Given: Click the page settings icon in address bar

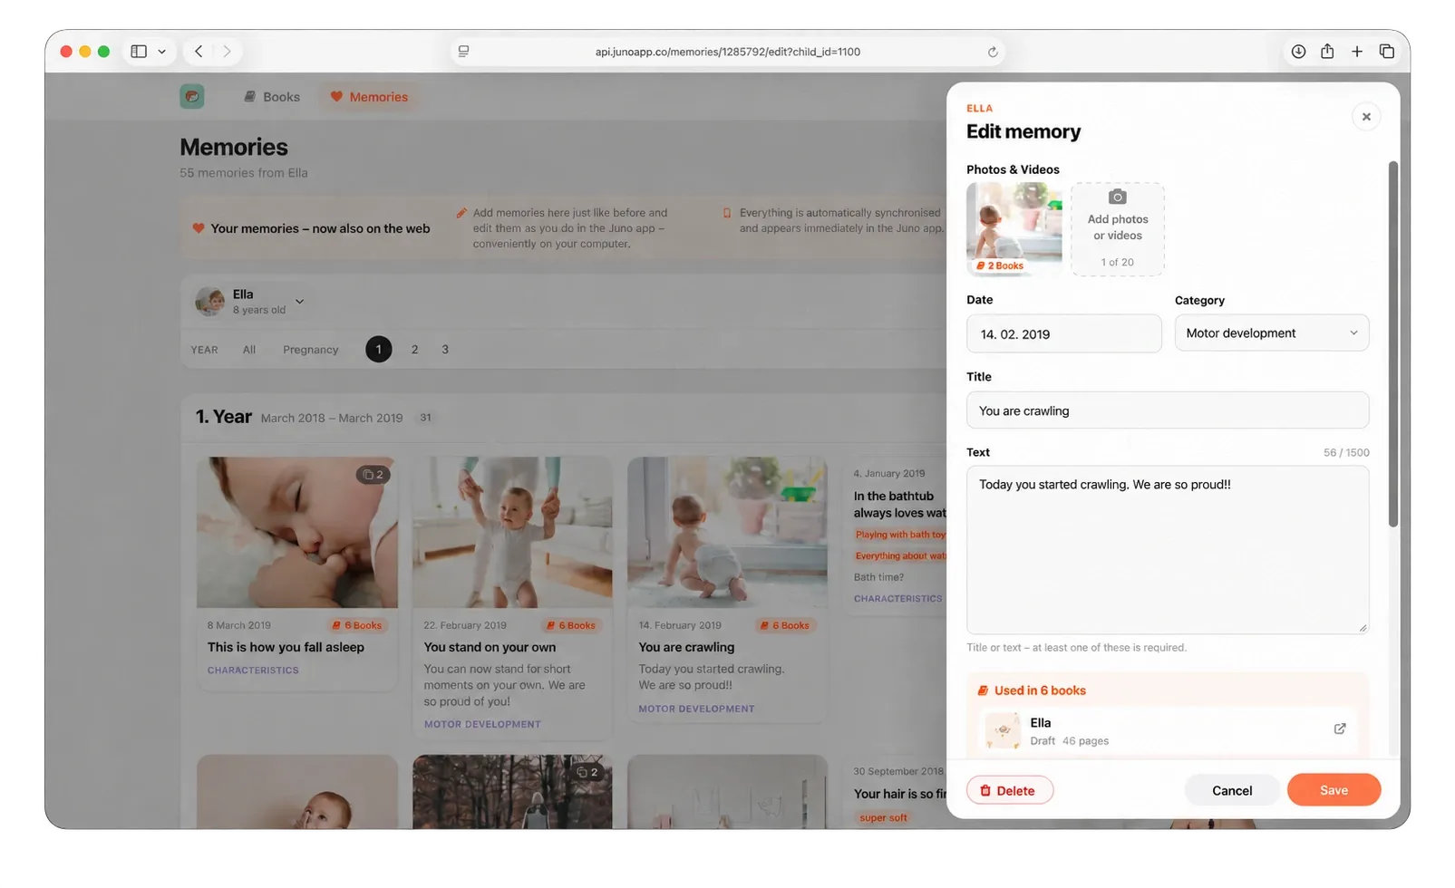Looking at the screenshot, I should (x=463, y=52).
